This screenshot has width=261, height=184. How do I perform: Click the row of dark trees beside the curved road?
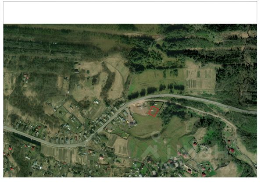pos(156,91)
